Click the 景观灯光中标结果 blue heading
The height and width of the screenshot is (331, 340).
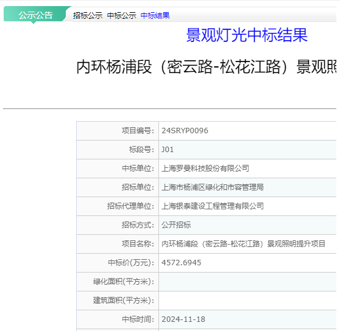click(247, 35)
